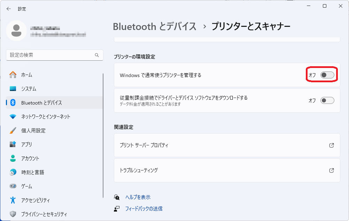Click the Home house icon in sidebar
The width and height of the screenshot is (349, 221).
pyautogui.click(x=13, y=75)
